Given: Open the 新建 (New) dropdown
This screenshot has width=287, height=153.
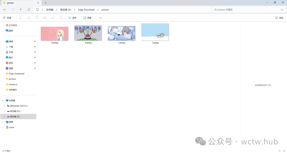Looking at the screenshot, I should [x=8, y=18].
